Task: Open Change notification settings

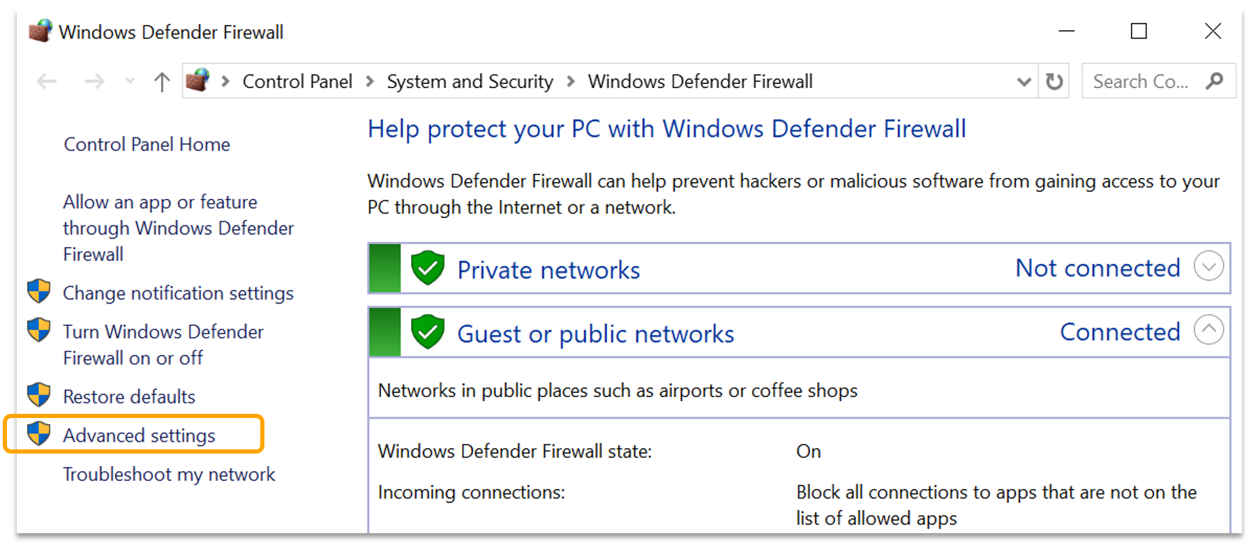Action: point(178,293)
